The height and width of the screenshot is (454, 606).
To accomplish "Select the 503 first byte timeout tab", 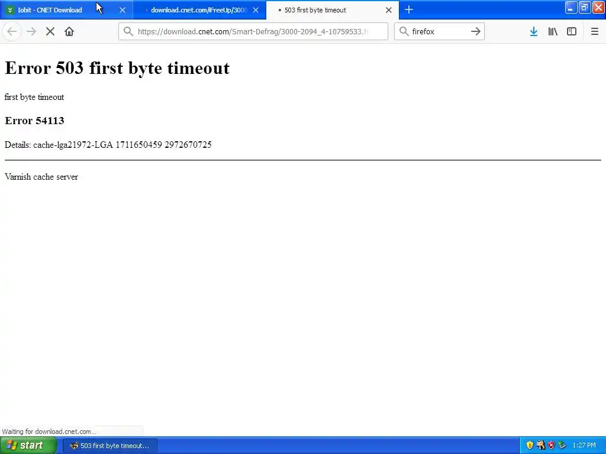I will [x=333, y=10].
